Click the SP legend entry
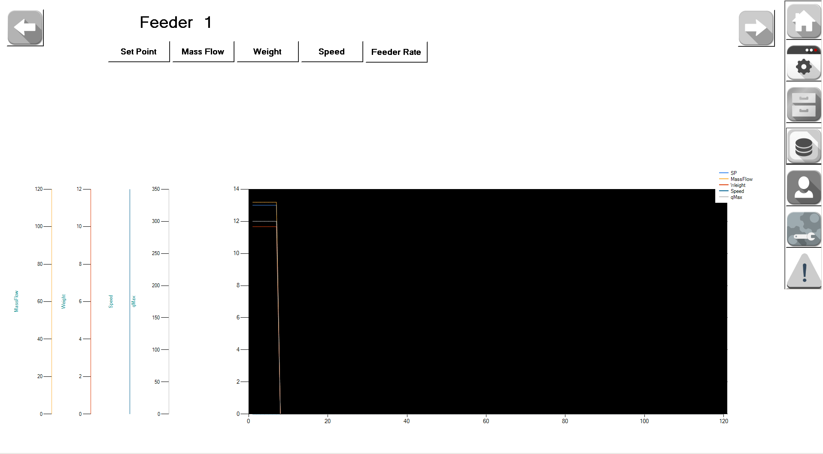Viewport: 823px width, 454px height. (x=733, y=173)
